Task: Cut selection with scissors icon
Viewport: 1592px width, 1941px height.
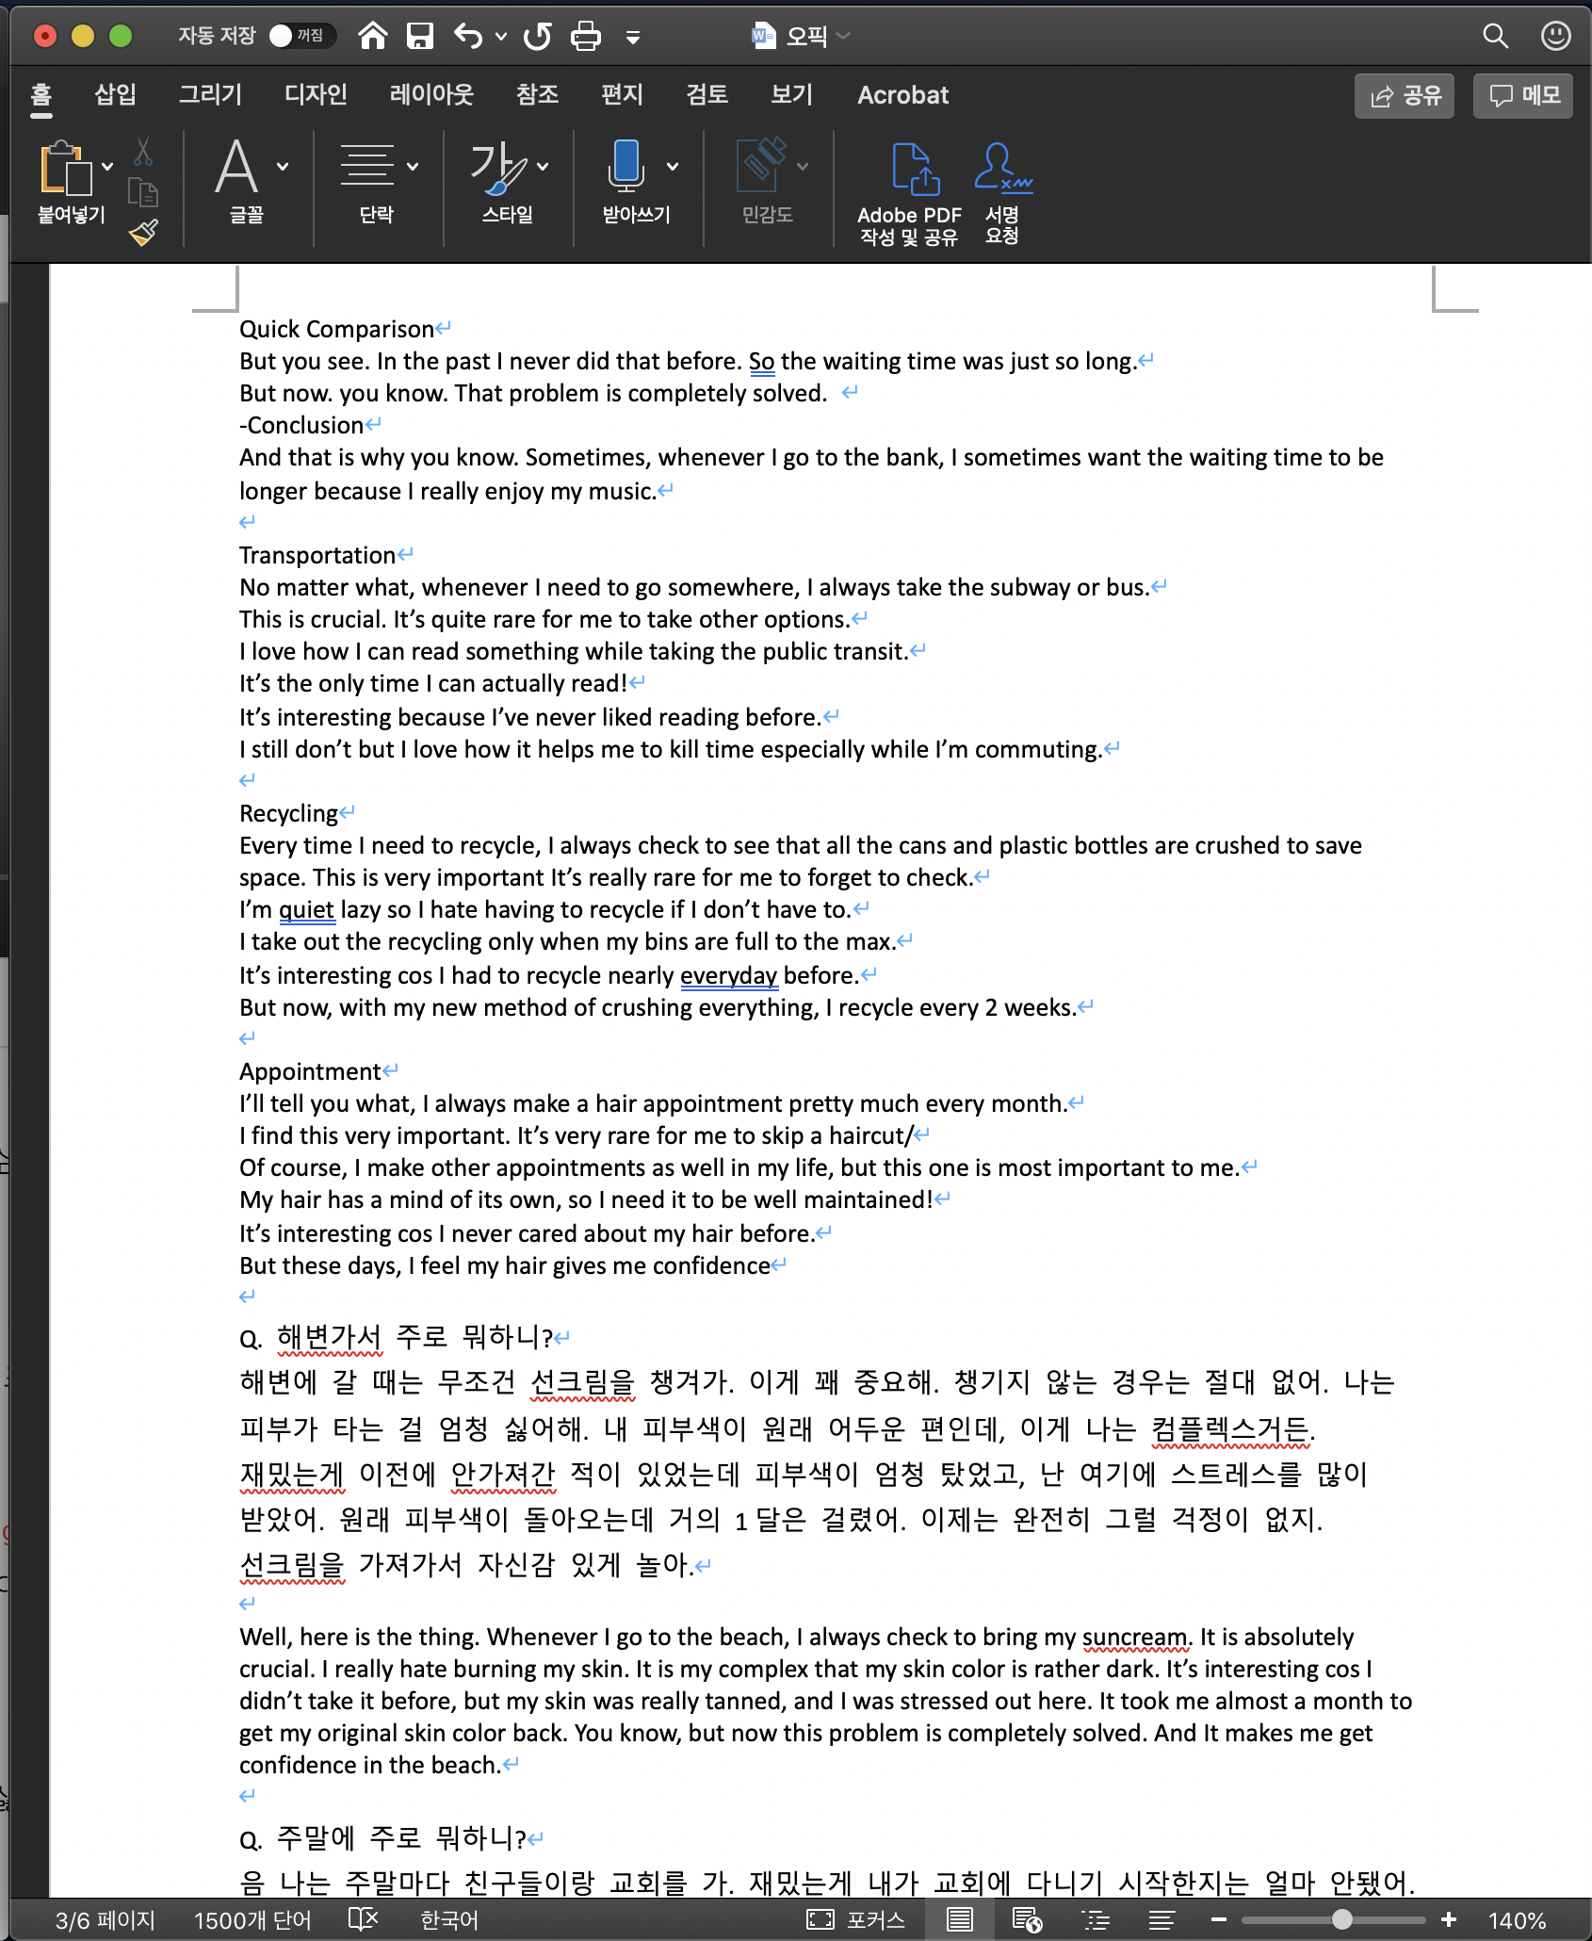Action: point(143,151)
